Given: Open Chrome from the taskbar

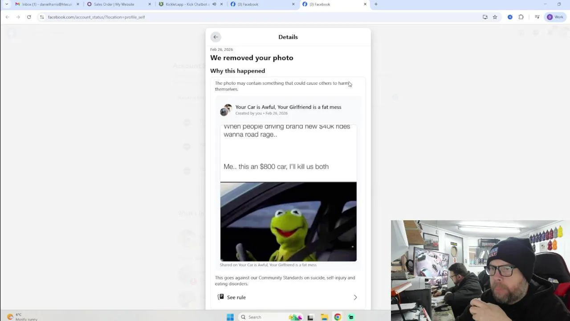Looking at the screenshot, I should tap(338, 317).
